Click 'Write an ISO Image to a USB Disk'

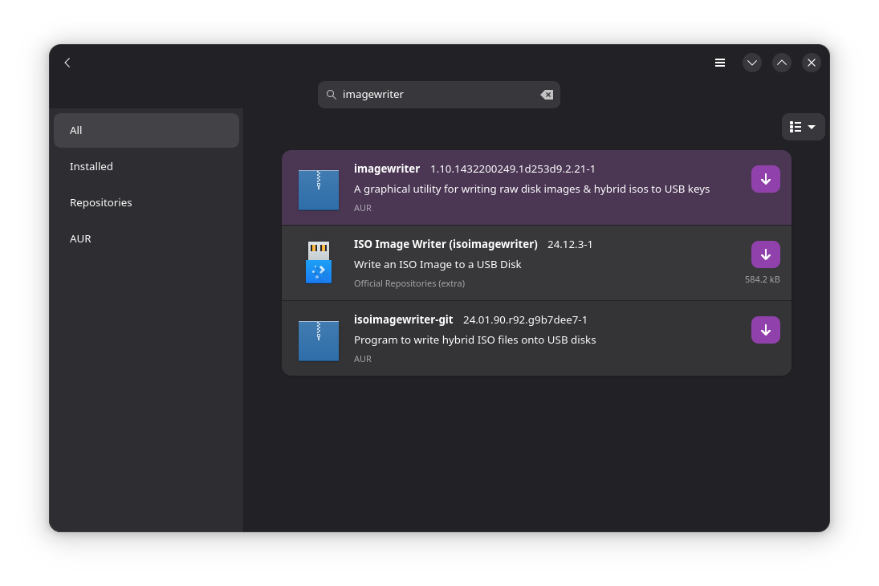(437, 265)
